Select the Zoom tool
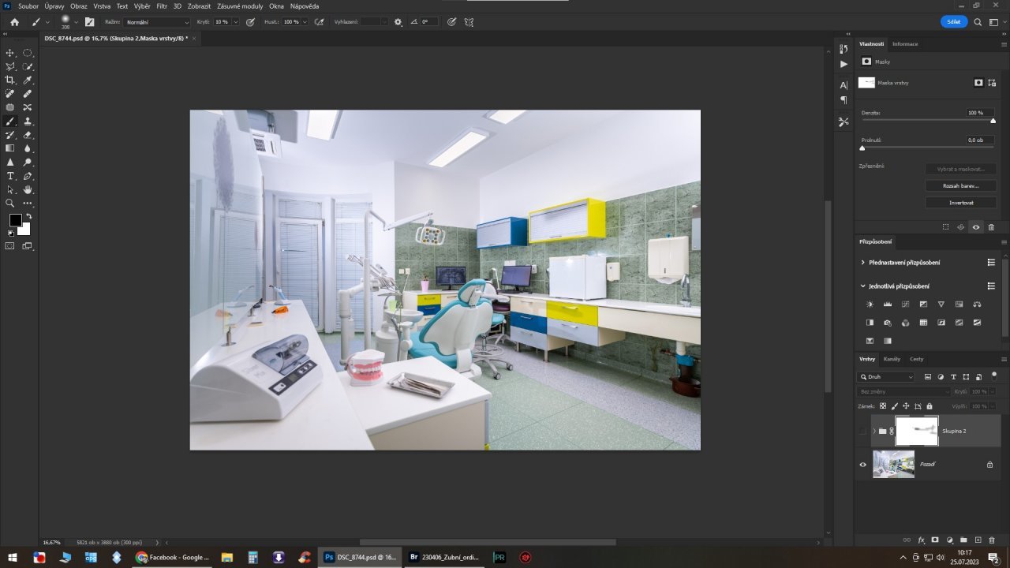This screenshot has height=568, width=1010. click(10, 203)
